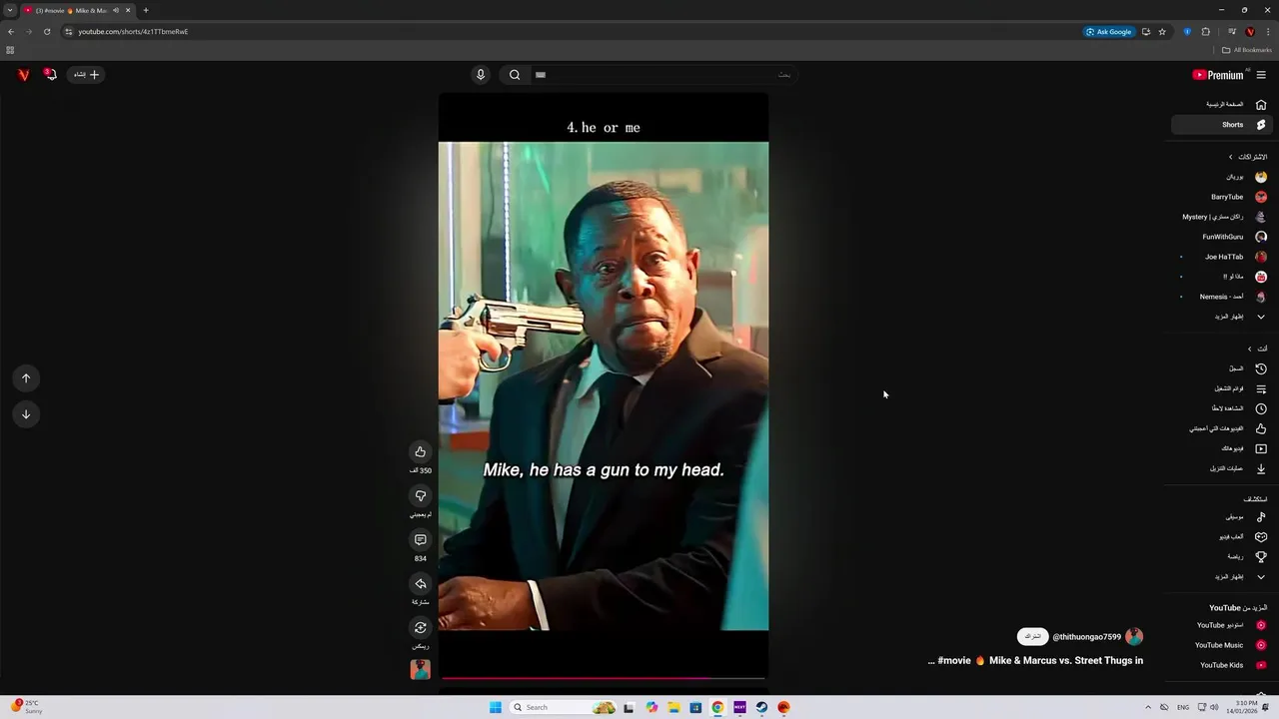This screenshot has height=719, width=1279.
Task: Open the BarryTube subscription
Action: click(1221, 197)
